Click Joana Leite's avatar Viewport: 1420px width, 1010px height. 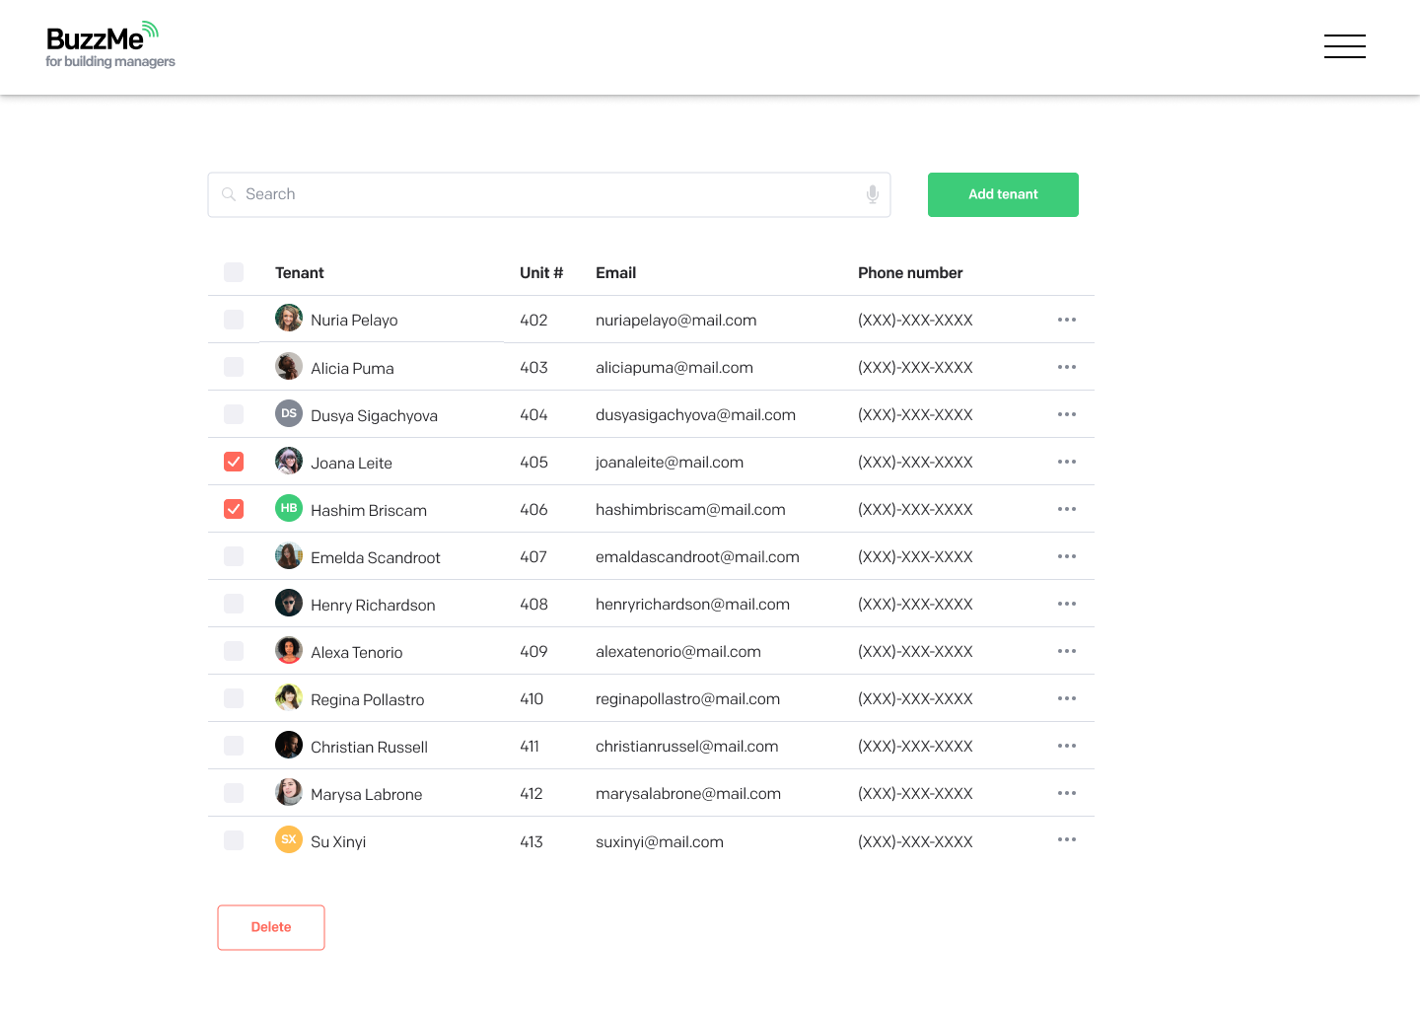tap(289, 461)
